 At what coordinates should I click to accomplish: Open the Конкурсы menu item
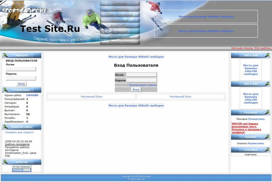(120, 37)
